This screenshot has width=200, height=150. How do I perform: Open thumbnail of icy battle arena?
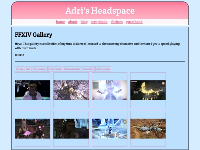tap(110, 129)
